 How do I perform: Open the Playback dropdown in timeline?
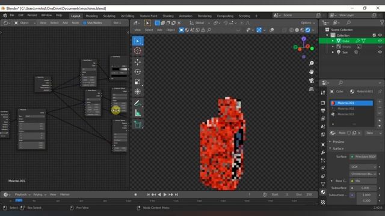point(22,194)
